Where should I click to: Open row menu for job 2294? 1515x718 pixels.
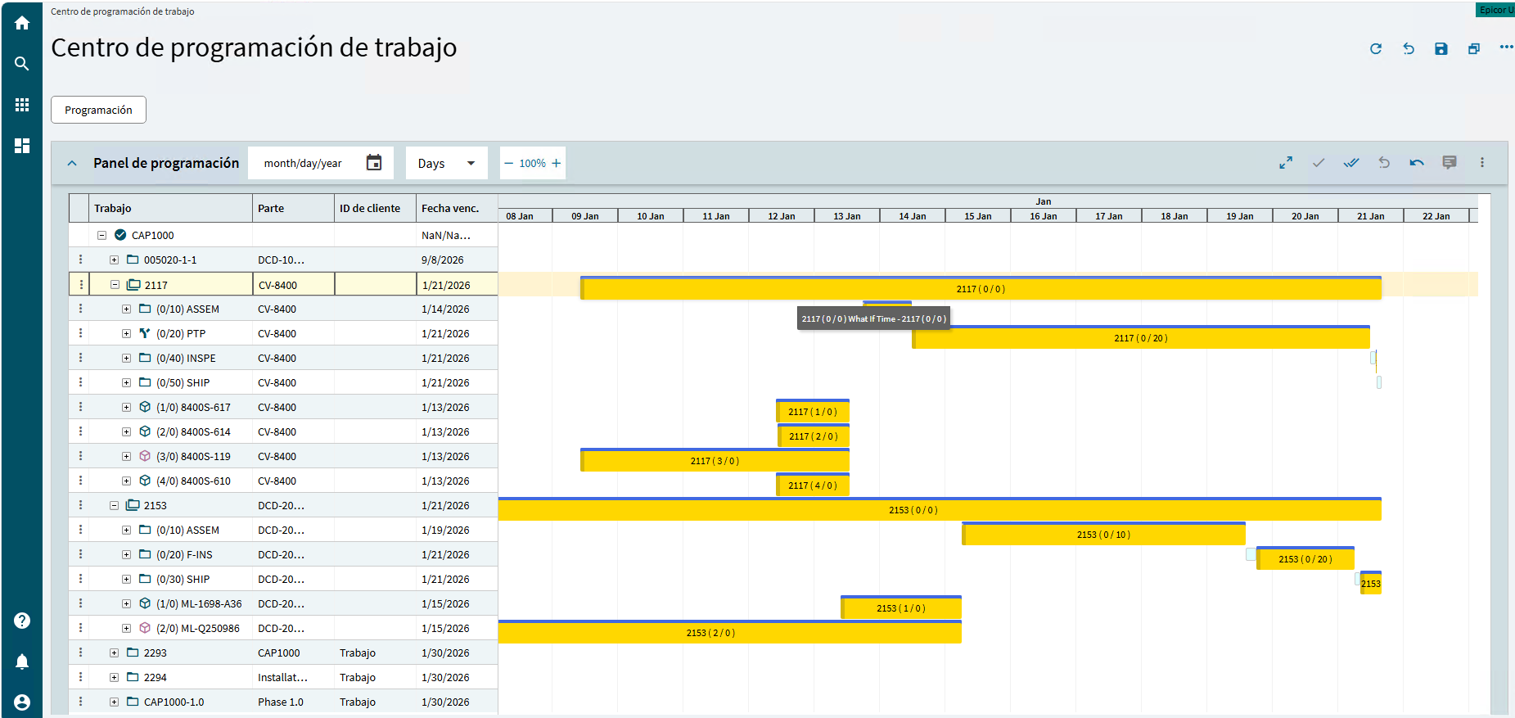tap(80, 677)
